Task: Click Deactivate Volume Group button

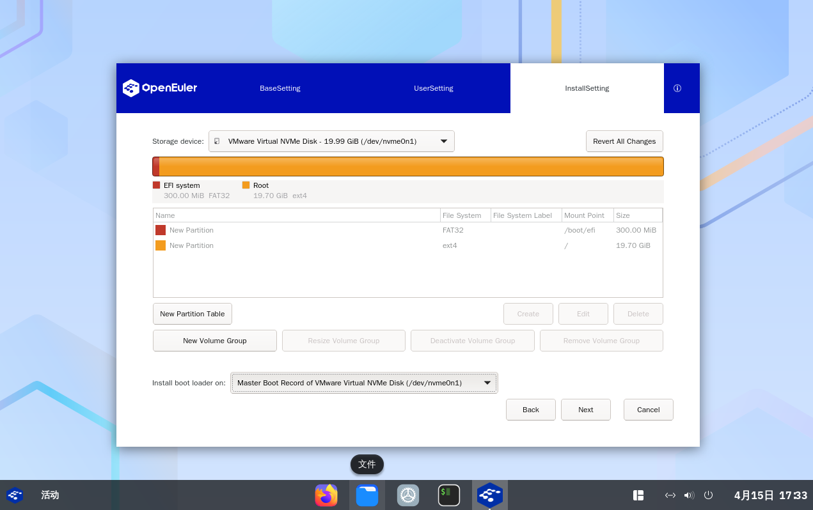Action: pos(473,341)
